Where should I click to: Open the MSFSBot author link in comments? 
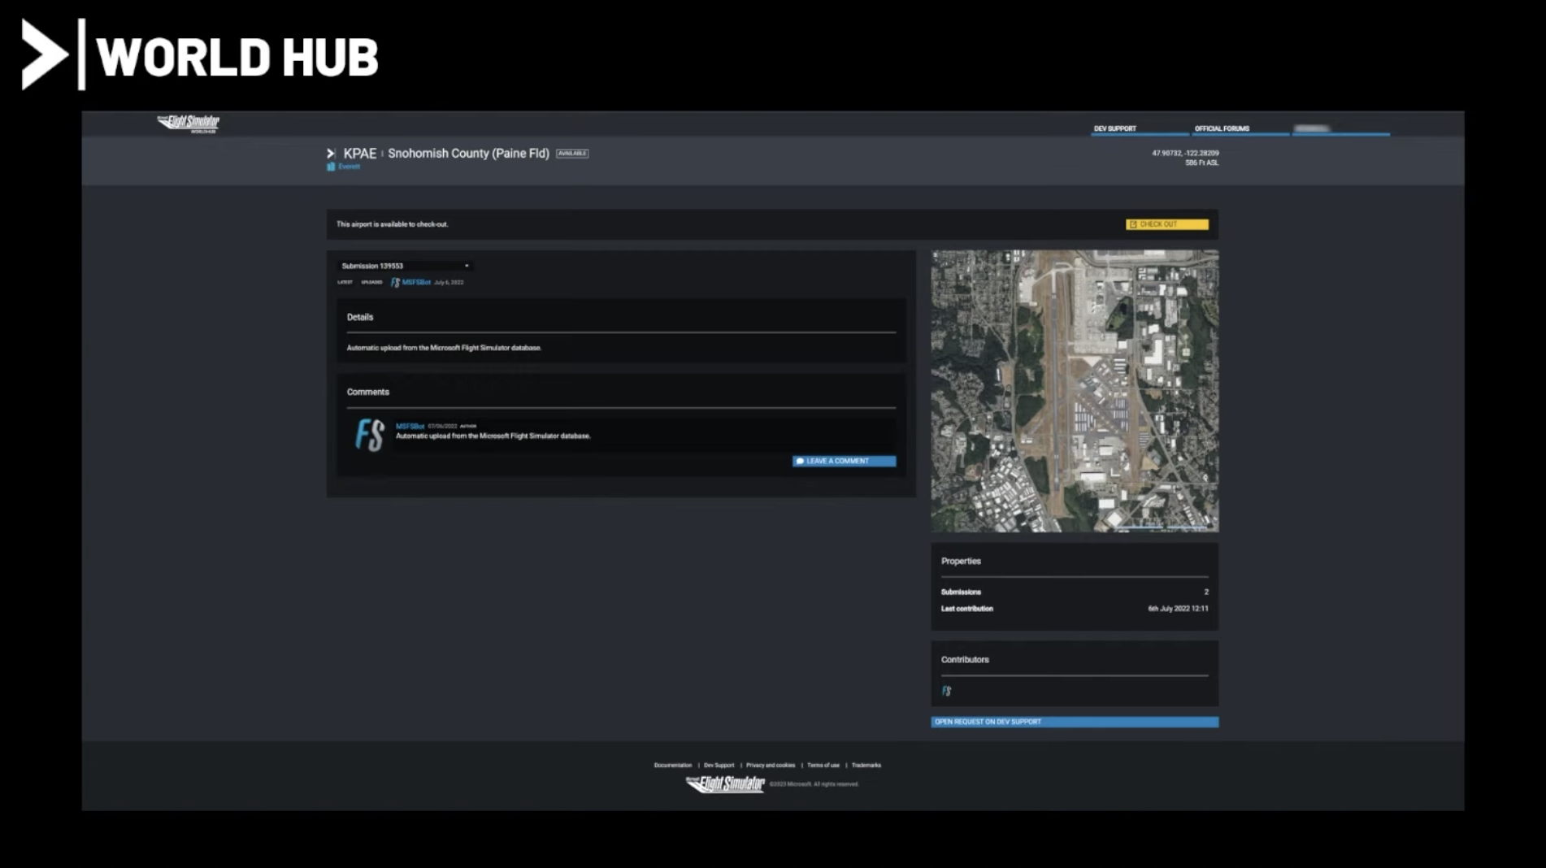click(410, 426)
